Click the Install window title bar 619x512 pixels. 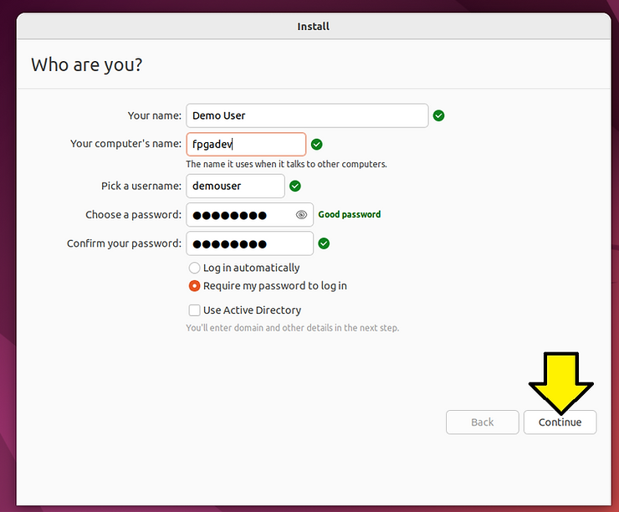tap(314, 26)
